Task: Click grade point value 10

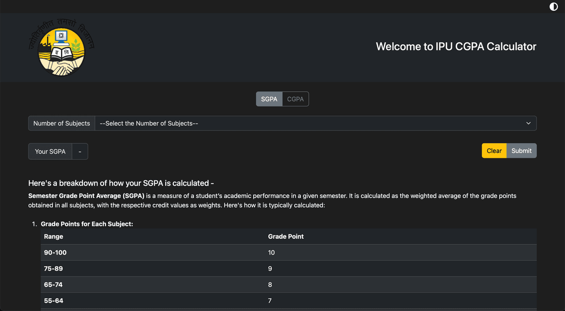Action: pyautogui.click(x=272, y=253)
